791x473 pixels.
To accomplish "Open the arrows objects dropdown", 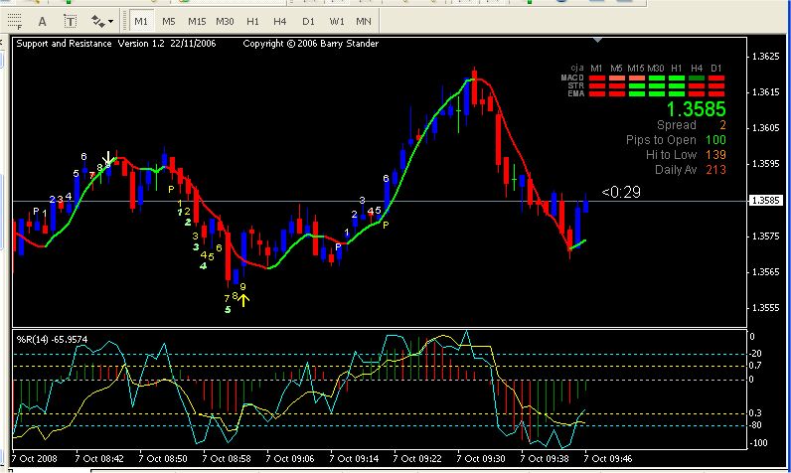I will pos(101,20).
